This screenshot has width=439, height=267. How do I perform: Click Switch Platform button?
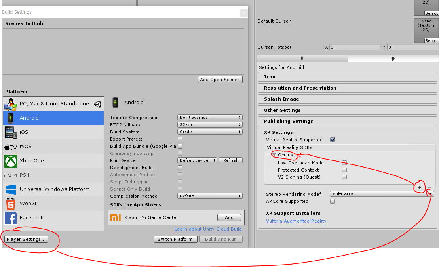point(175,239)
